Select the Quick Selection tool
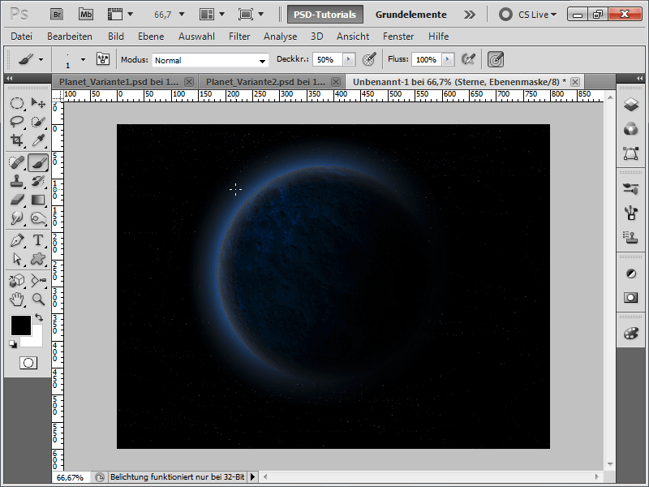Viewport: 649px width, 487px height. pos(38,121)
